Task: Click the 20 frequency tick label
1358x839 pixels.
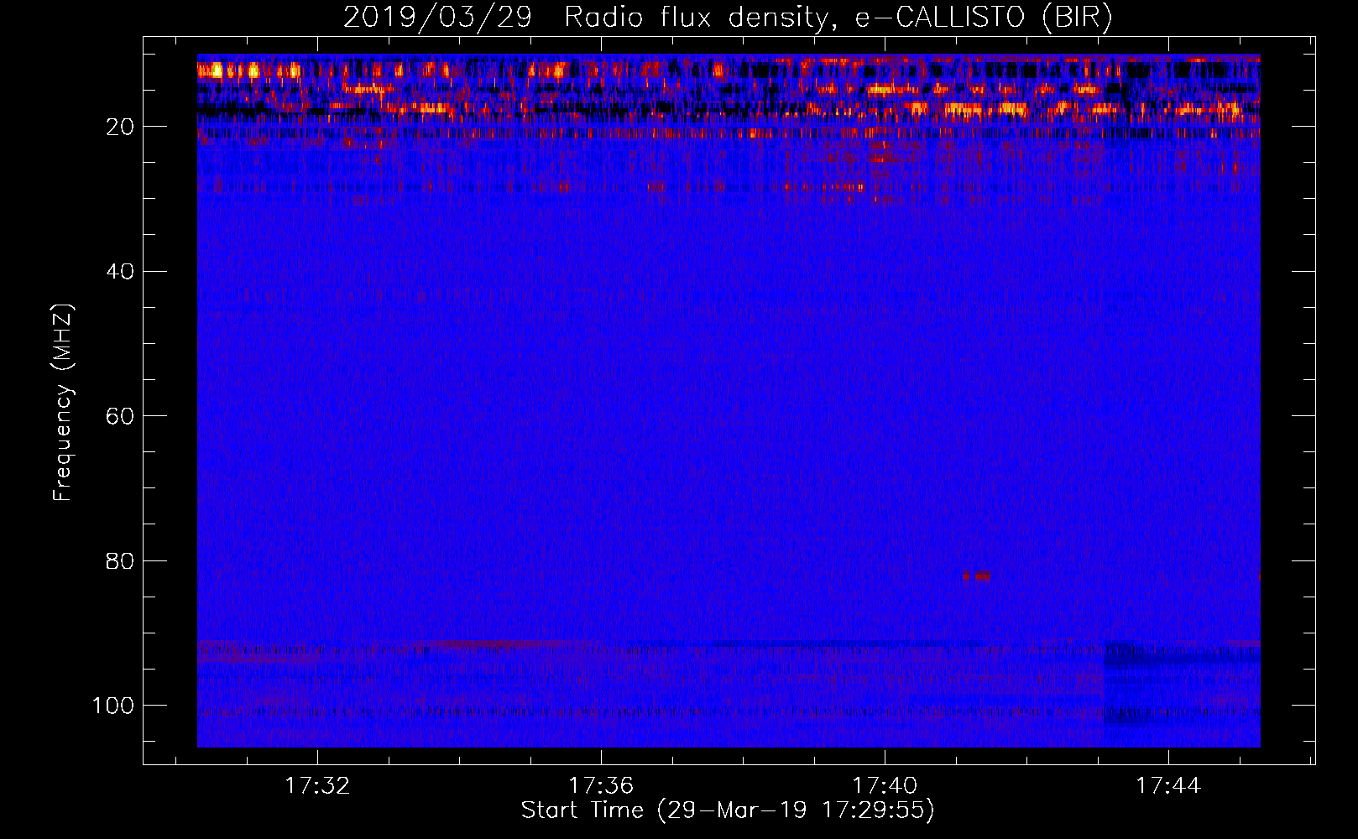Action: click(x=120, y=127)
